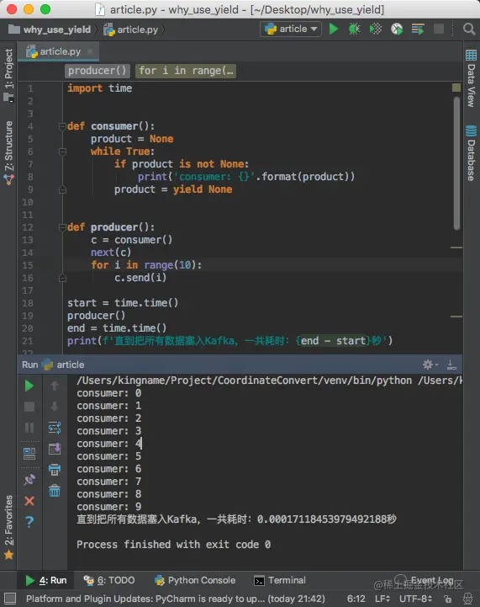The image size is (480, 607).
Task: Clear the Run console with trash icon
Action: point(55,491)
